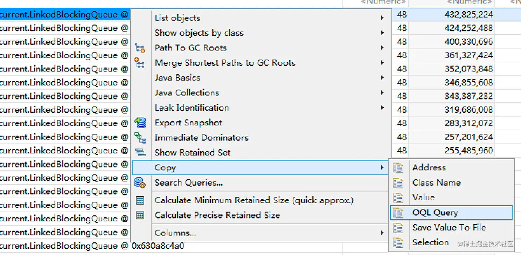Open the Columns... menu entry
The image size is (521, 255).
coord(260,233)
